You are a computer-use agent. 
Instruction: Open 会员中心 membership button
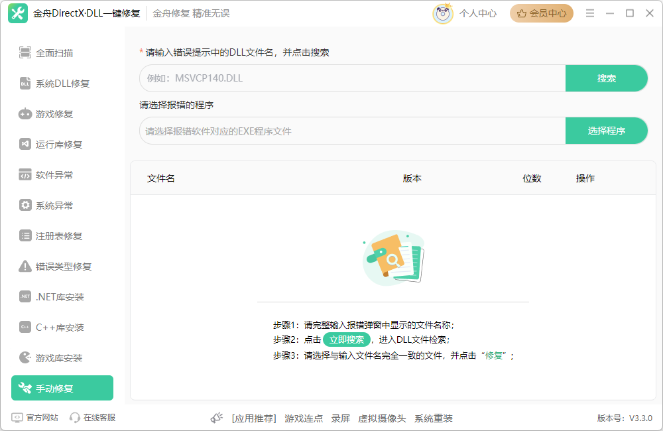541,13
